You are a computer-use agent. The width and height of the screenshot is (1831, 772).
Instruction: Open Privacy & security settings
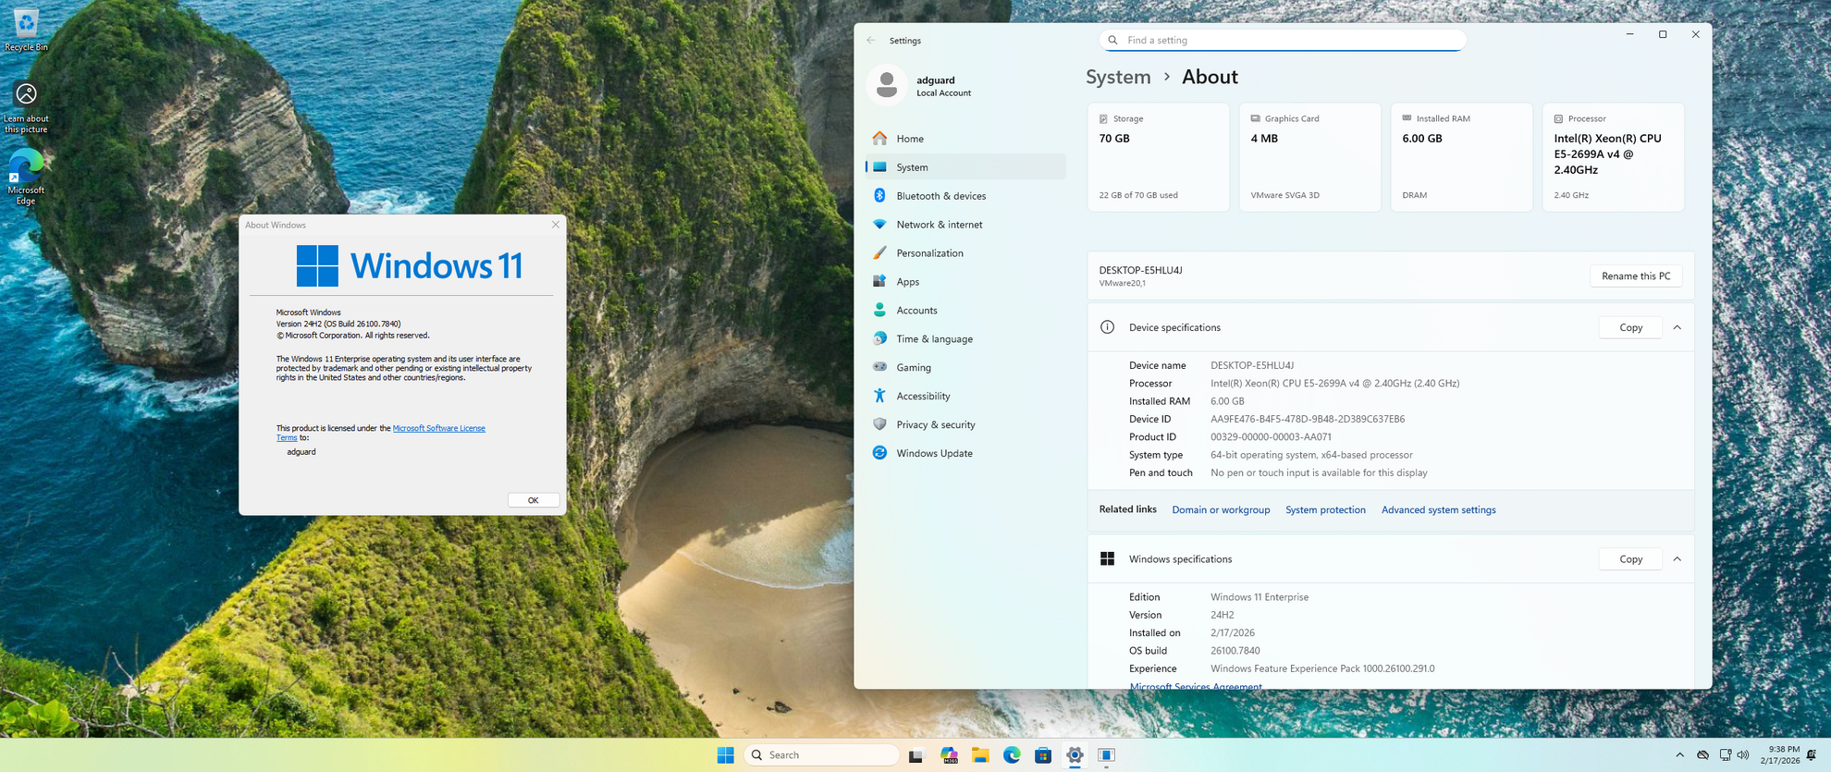[x=935, y=424]
